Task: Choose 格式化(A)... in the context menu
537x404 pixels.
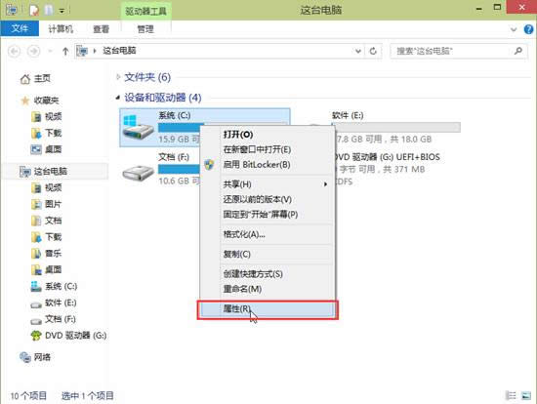Action: tap(244, 234)
